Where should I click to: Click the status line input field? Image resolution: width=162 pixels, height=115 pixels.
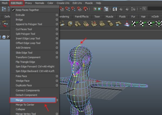pos(155,9)
